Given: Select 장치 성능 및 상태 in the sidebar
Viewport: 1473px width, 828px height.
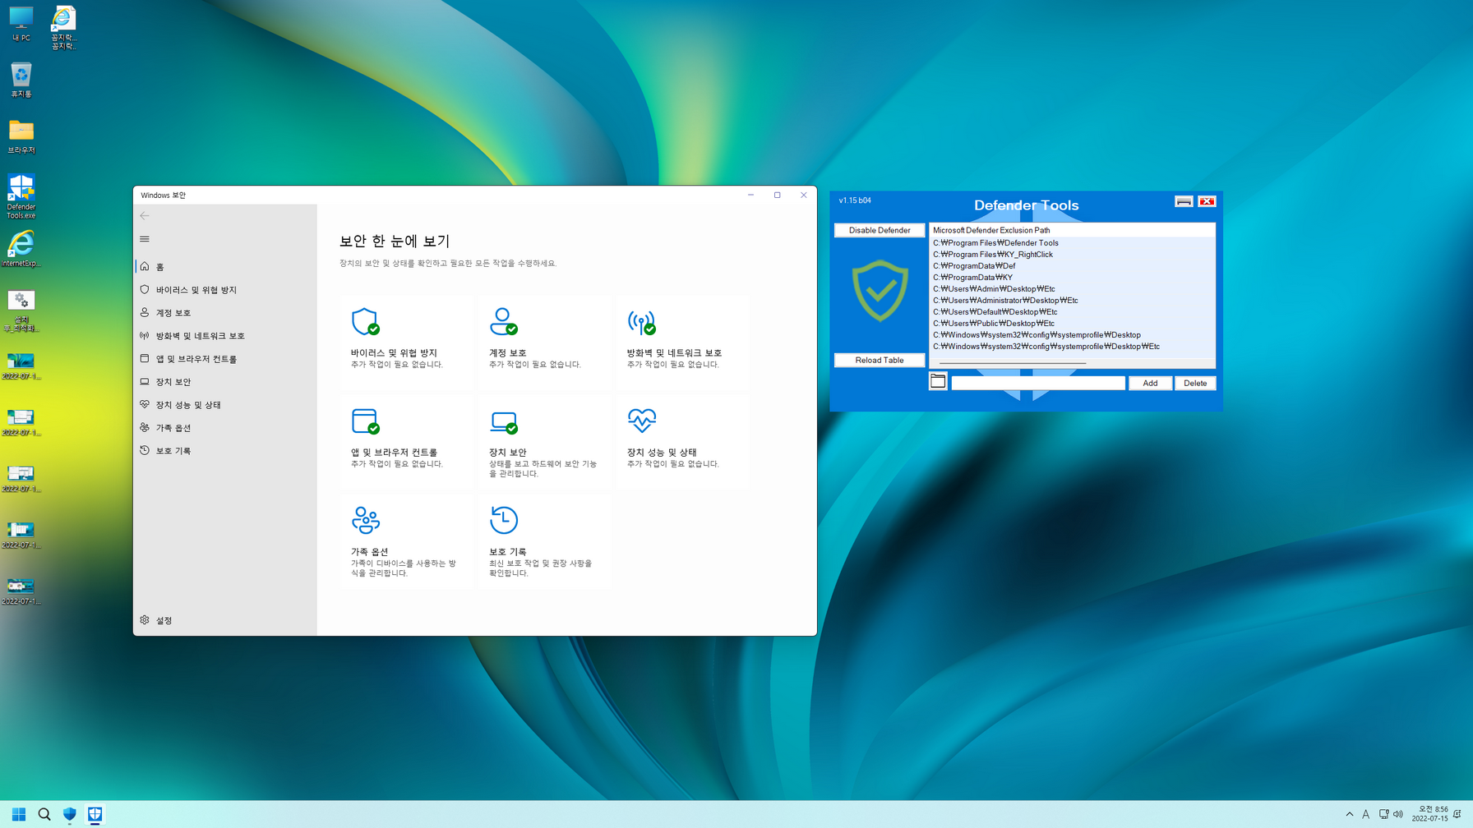Looking at the screenshot, I should click(225, 405).
